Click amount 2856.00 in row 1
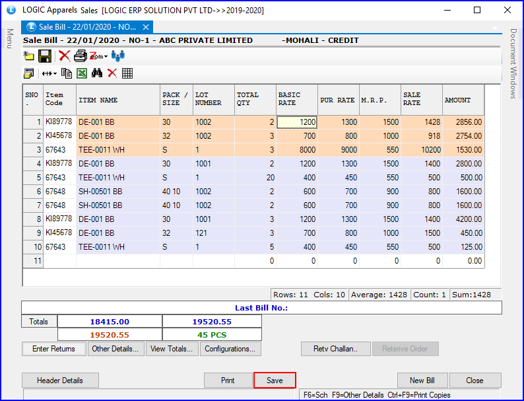 [x=463, y=122]
